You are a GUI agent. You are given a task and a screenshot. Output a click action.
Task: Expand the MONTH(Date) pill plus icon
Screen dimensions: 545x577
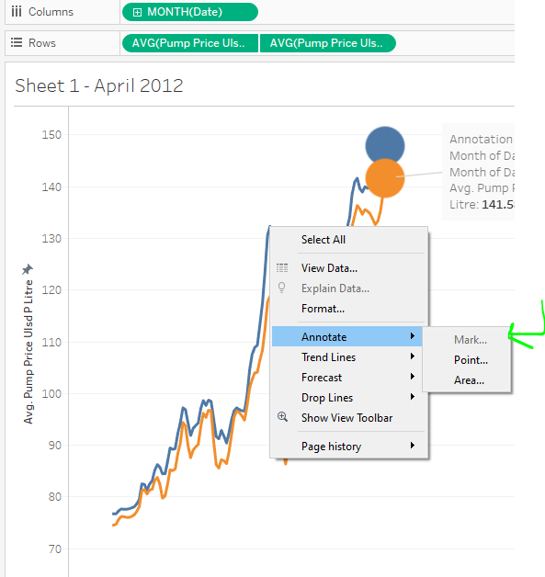coord(137,13)
